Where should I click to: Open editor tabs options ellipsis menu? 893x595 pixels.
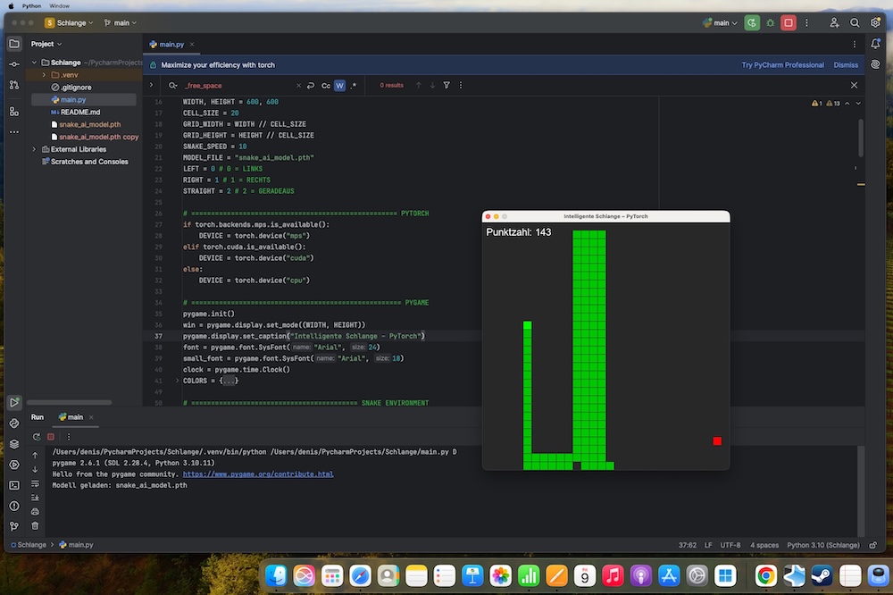coord(855,44)
